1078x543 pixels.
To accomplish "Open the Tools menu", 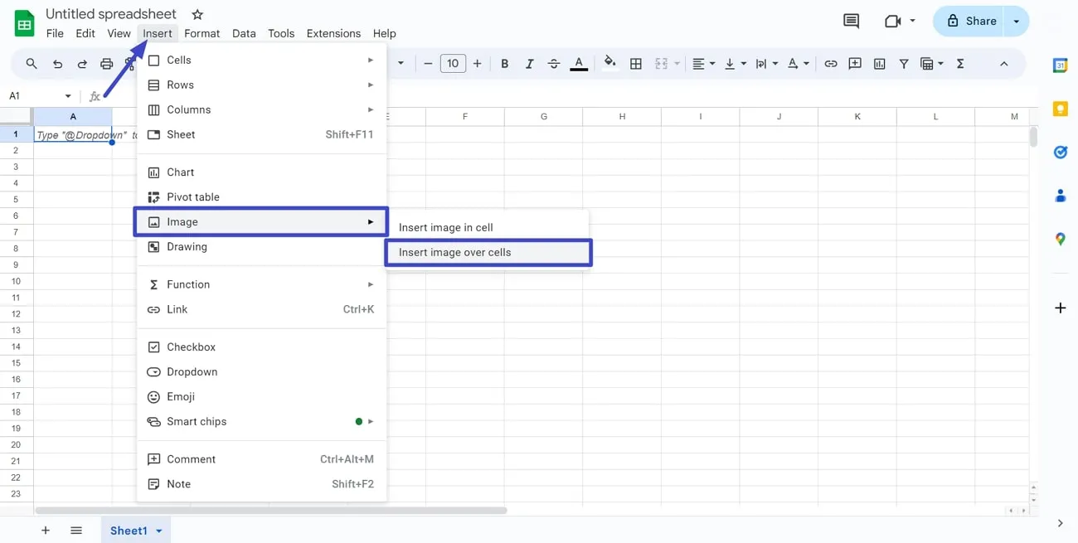I will pyautogui.click(x=281, y=33).
